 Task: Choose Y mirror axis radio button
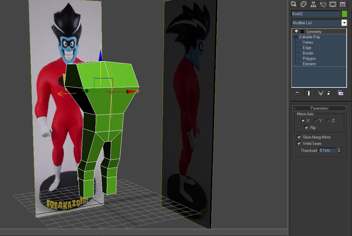tap(315, 120)
